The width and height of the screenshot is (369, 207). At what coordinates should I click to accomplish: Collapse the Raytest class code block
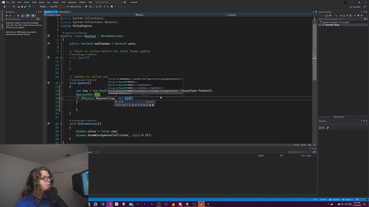61,36
